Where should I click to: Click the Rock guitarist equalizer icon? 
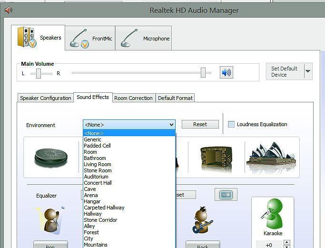[203, 220]
